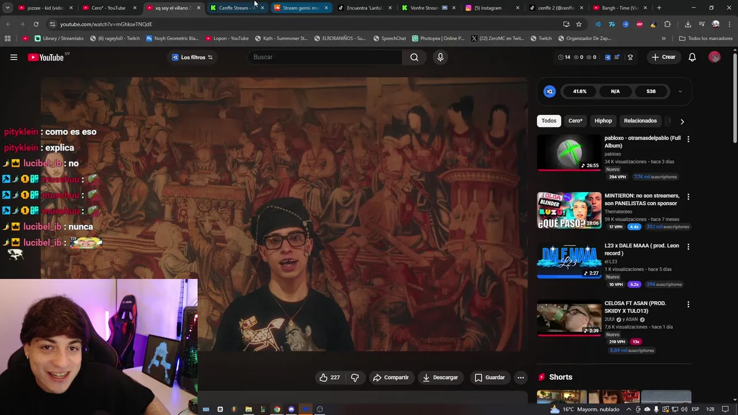Switch to the Cenffe Stream tab
The width and height of the screenshot is (738, 415).
coord(236,8)
